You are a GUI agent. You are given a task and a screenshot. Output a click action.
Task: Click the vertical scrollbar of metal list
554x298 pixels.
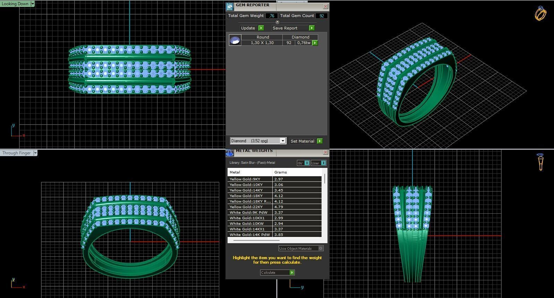click(325, 179)
